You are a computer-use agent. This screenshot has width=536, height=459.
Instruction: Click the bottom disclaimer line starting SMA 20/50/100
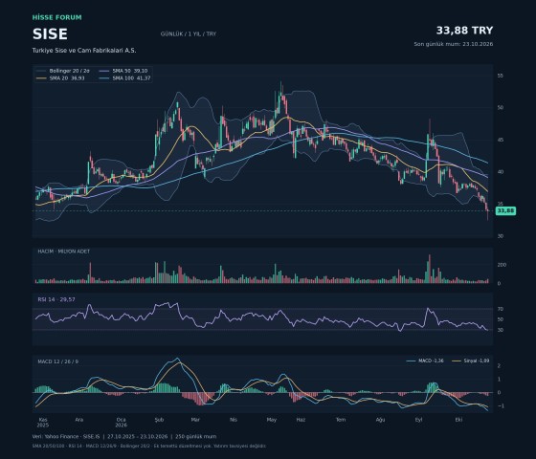(x=149, y=446)
